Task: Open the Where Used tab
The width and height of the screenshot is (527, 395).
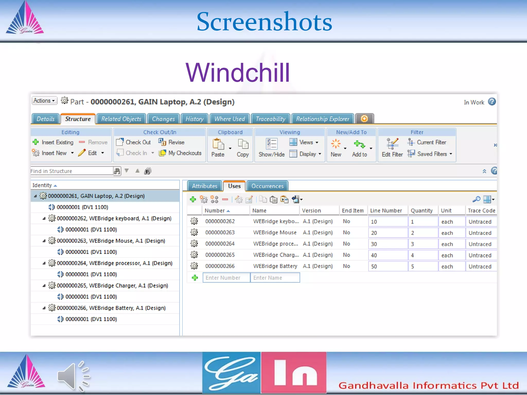Action: click(230, 119)
